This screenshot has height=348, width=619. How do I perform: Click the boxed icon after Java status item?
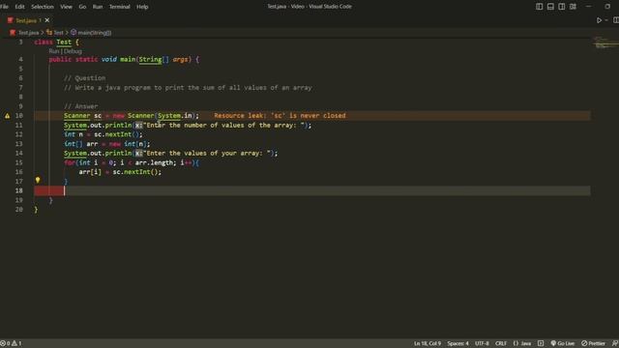coord(541,343)
